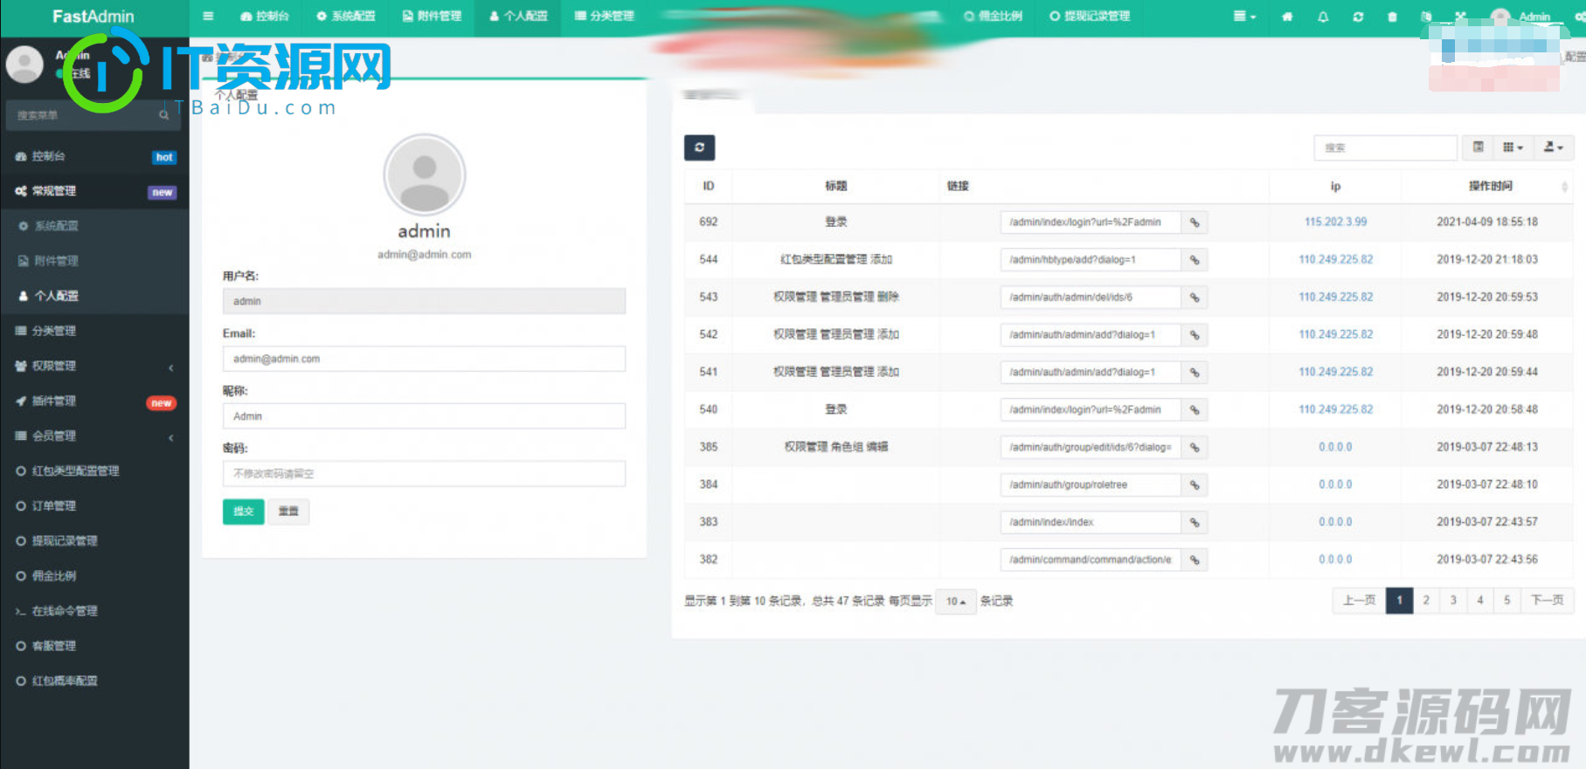Click IP link 115.202.3.99
The image size is (1586, 769).
(x=1335, y=223)
